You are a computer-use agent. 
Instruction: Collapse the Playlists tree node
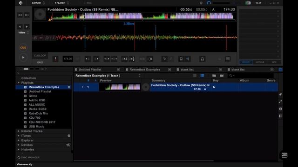19,83
